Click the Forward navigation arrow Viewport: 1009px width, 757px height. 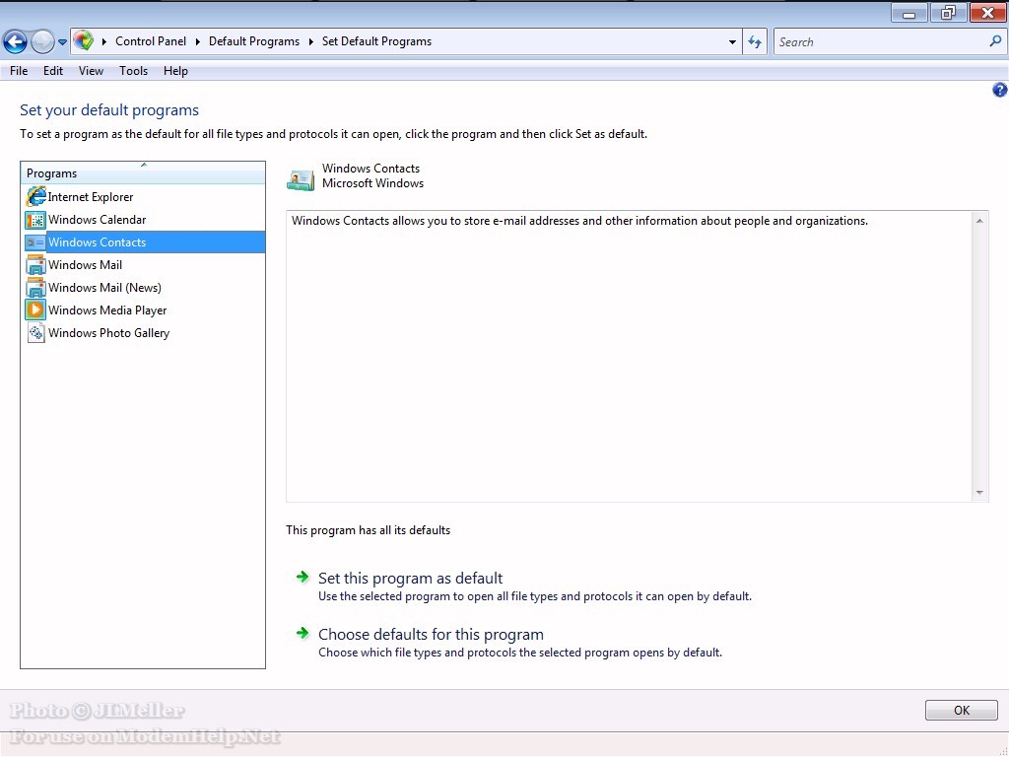[42, 41]
